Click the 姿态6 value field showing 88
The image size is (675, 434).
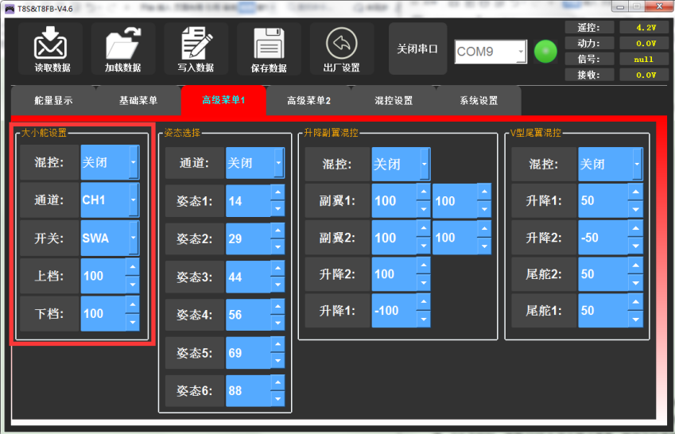click(247, 391)
